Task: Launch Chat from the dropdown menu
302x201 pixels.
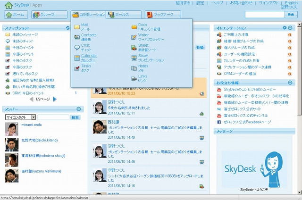Action: click(83, 48)
